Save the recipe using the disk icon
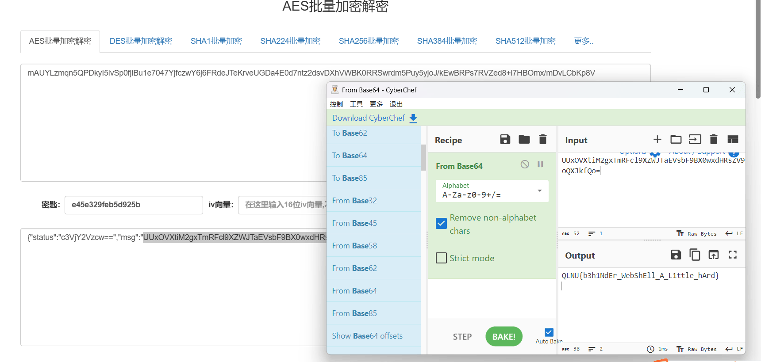Viewport: 761px width, 362px height. pos(505,140)
